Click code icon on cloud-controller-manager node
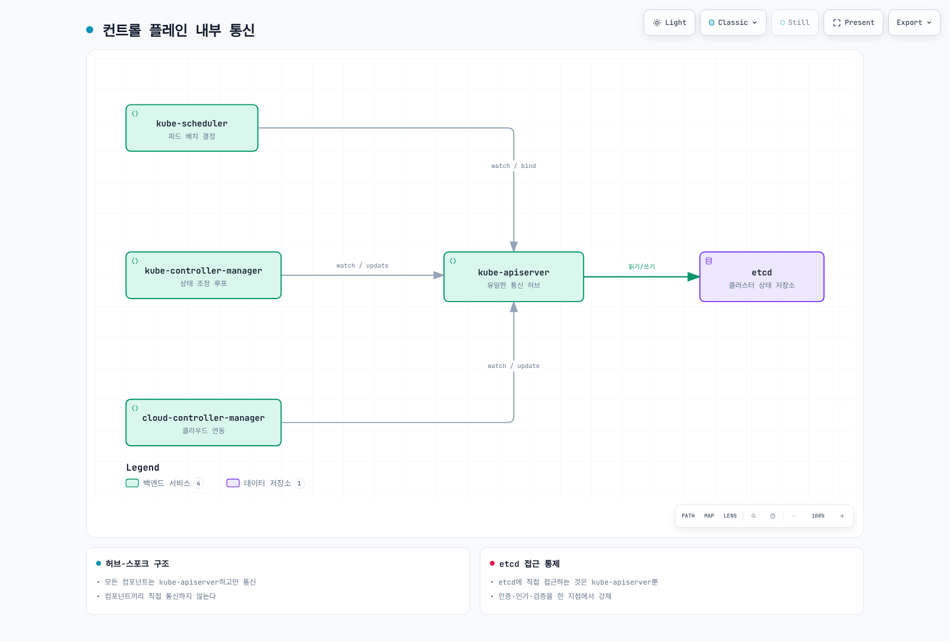 point(135,408)
